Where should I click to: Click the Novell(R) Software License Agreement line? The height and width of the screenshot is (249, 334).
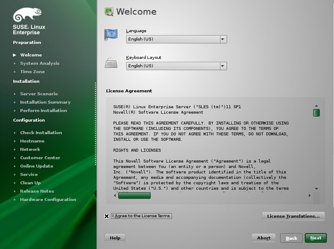pyautogui.click(x=158, y=112)
